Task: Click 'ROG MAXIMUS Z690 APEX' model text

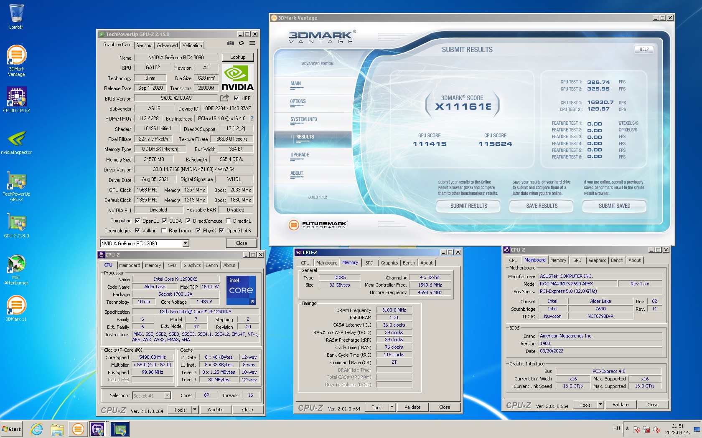Action: 566,284
